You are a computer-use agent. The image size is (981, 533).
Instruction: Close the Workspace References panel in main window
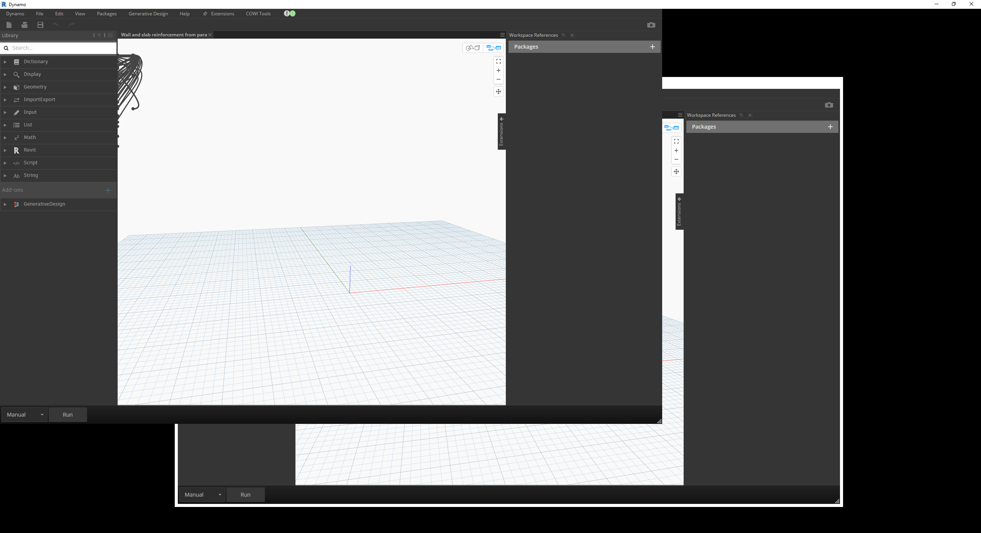pos(572,35)
